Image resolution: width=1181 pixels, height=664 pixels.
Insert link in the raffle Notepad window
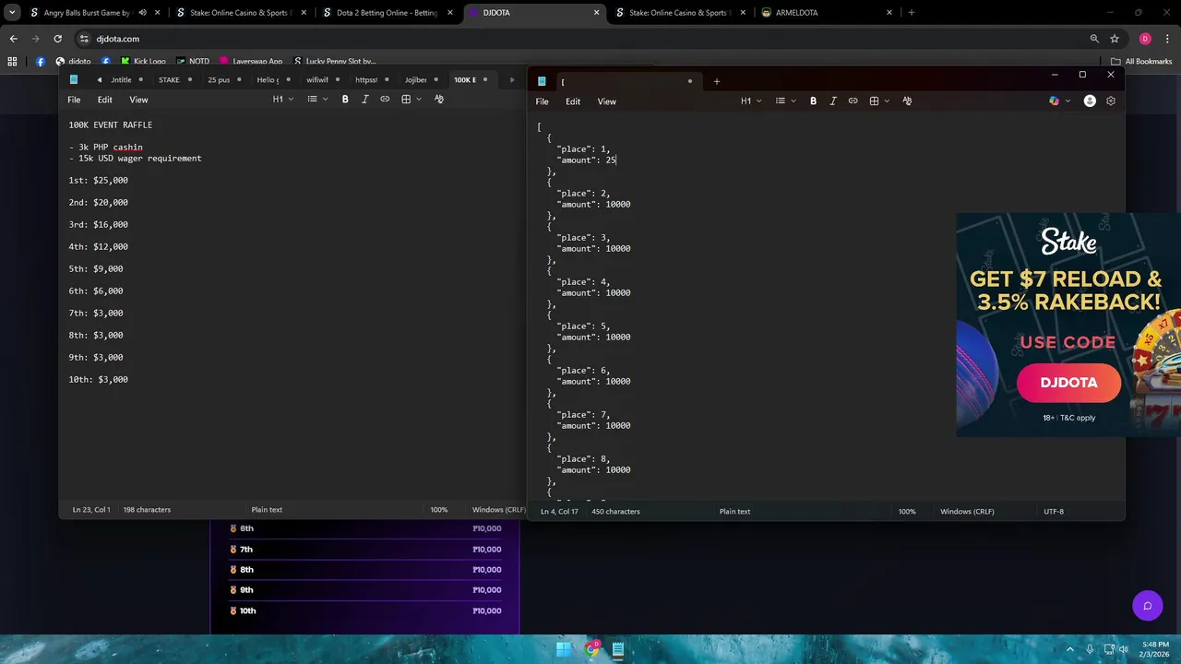[385, 100]
